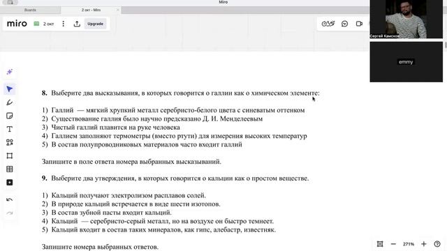Click line 'В состав зубной пасты'
This screenshot has width=447, height=251.
[x=107, y=213]
